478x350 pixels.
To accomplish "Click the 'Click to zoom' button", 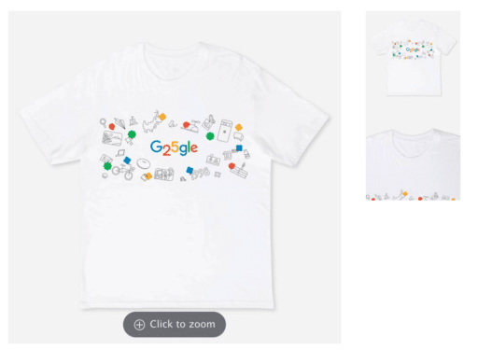I will (x=175, y=324).
